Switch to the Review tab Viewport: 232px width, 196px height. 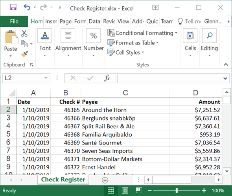pos(109,22)
